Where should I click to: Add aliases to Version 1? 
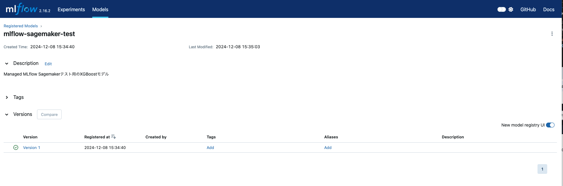[328, 147]
